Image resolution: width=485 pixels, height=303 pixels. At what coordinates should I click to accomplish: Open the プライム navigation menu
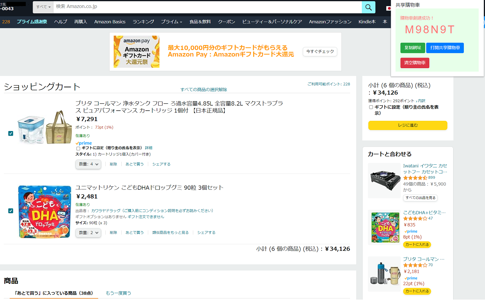[171, 22]
